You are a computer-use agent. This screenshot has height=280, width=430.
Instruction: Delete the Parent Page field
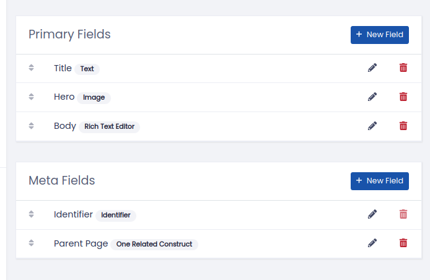pyautogui.click(x=403, y=243)
